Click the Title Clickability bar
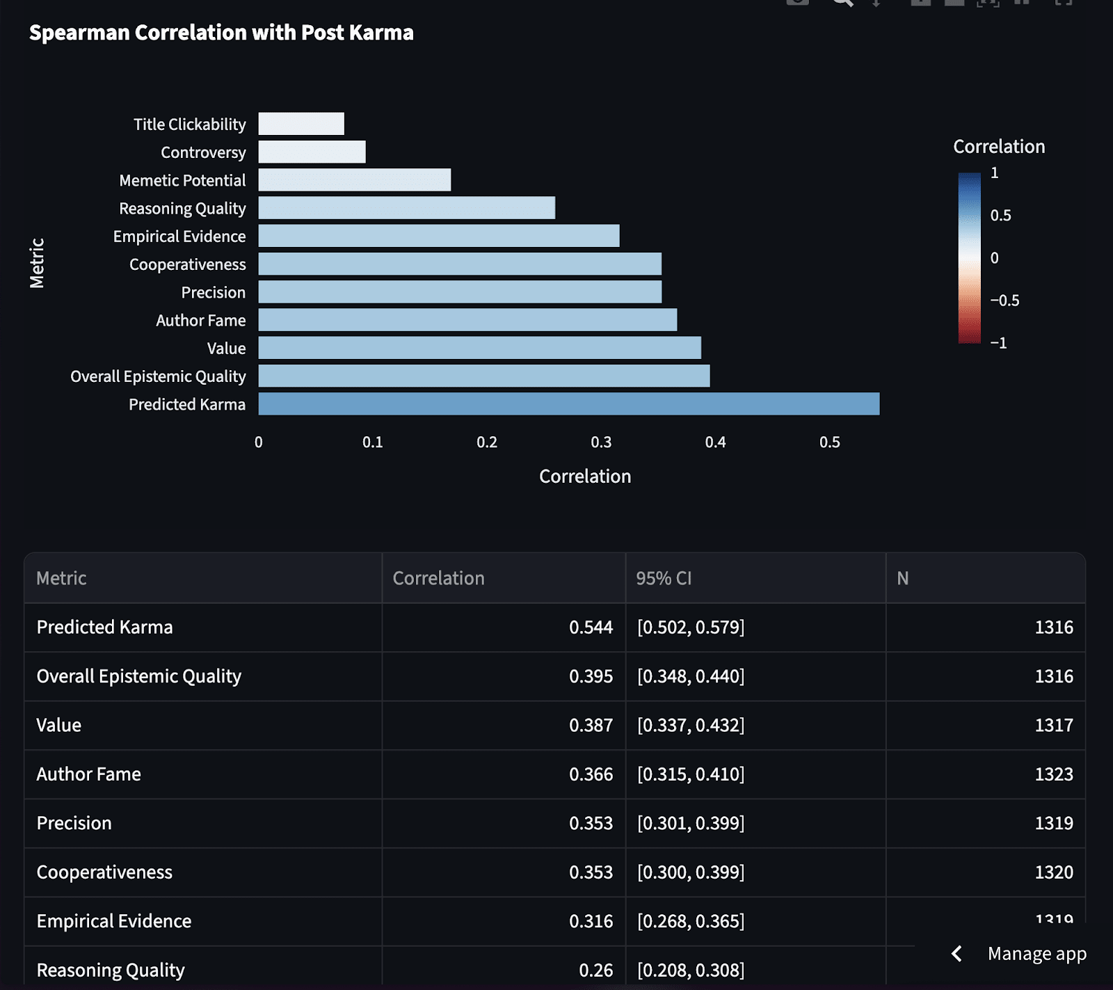 coord(301,124)
